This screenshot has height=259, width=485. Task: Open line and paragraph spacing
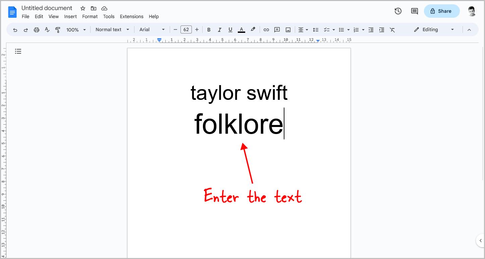(316, 30)
